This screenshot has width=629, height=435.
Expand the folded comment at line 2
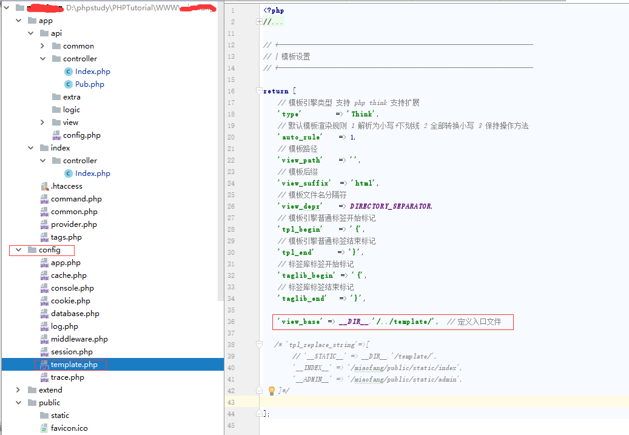click(x=259, y=21)
